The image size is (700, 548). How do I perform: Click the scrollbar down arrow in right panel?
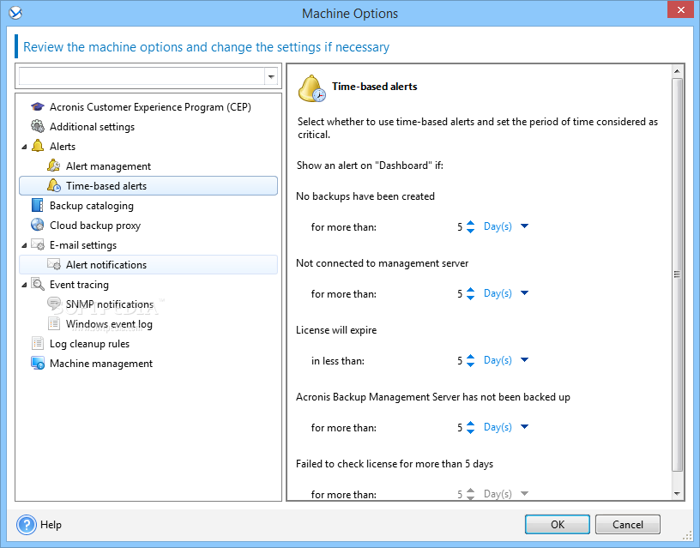(x=677, y=494)
